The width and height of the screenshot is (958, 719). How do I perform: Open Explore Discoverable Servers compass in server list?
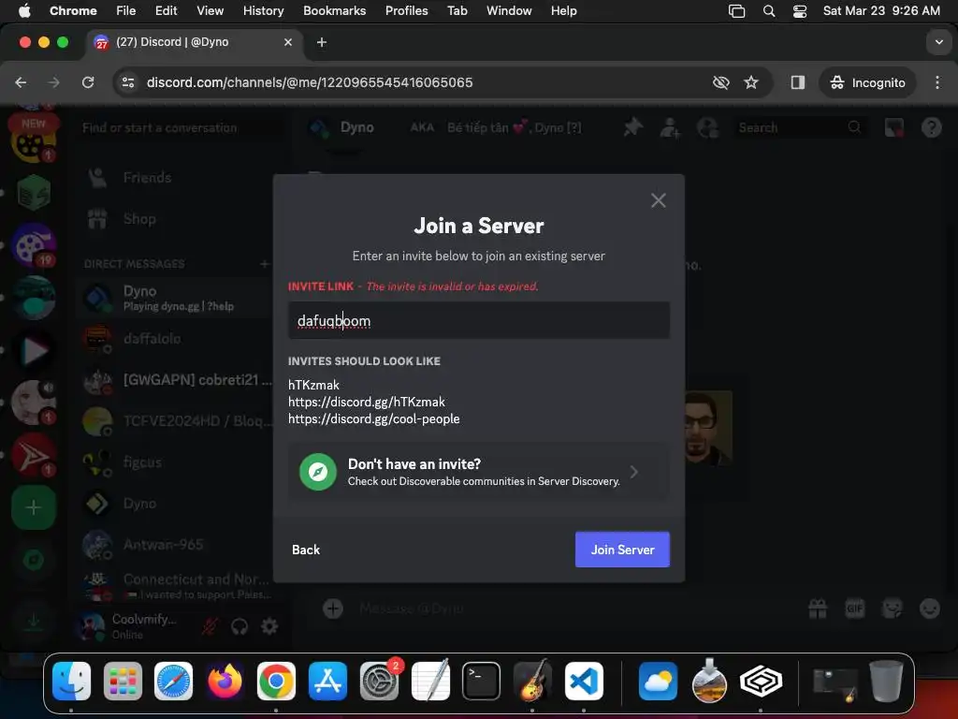[x=34, y=560]
